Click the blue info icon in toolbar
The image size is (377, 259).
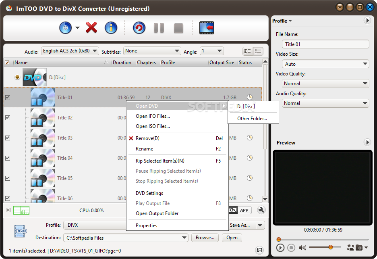(x=111, y=28)
